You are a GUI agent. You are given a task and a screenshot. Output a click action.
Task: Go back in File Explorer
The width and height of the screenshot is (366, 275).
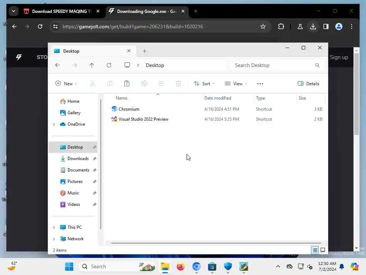[58, 65]
